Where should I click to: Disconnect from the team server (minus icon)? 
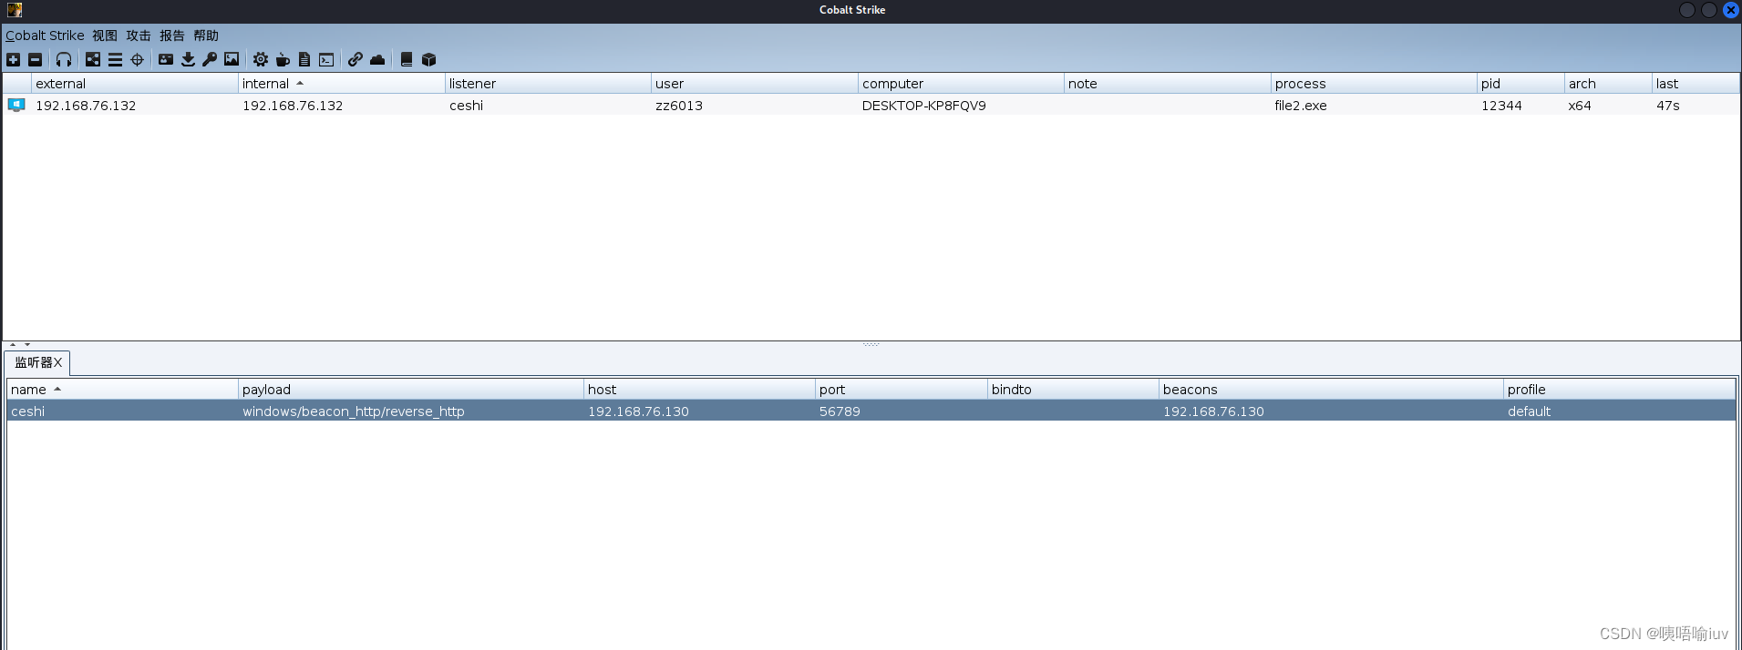pyautogui.click(x=36, y=59)
